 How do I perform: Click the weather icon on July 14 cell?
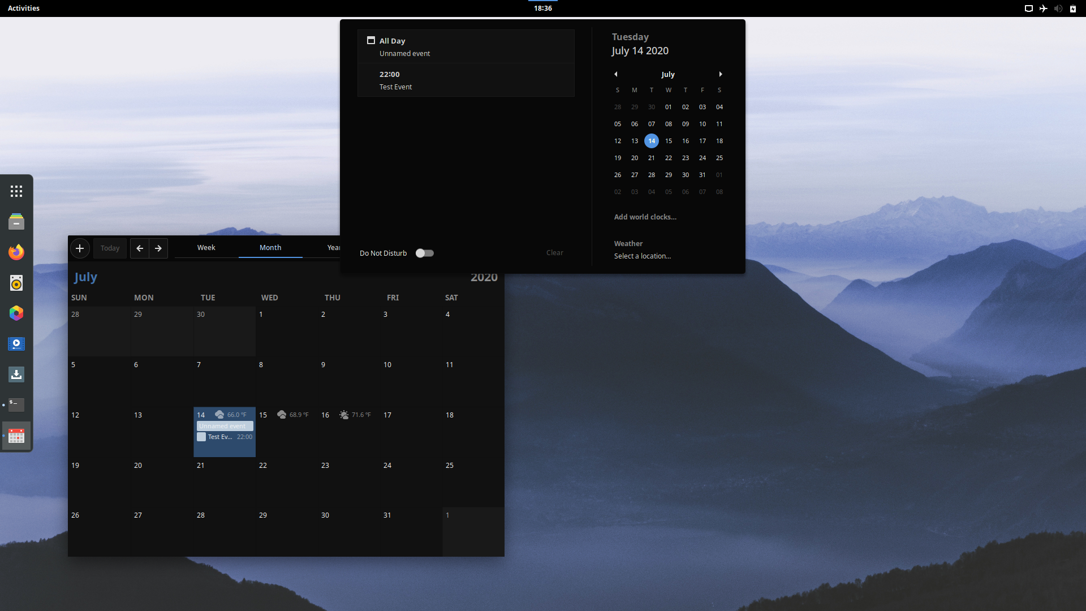pos(219,415)
